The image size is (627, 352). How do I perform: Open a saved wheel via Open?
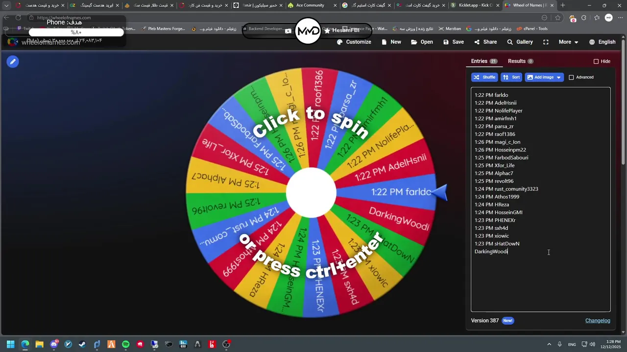click(422, 42)
